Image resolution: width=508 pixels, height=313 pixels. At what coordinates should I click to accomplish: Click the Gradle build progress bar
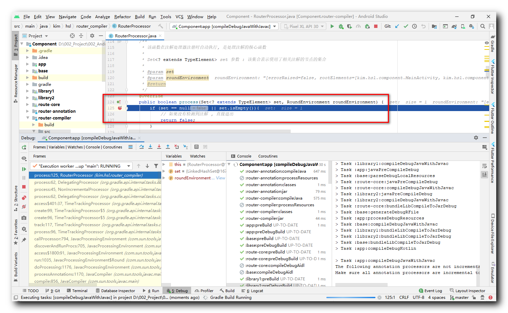[x=351, y=298]
